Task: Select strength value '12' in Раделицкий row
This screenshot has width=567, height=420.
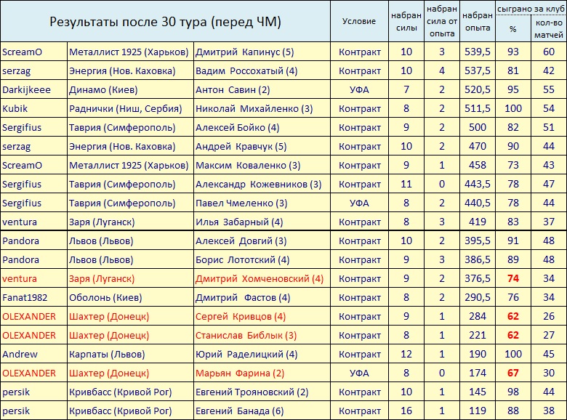Action: (x=406, y=354)
